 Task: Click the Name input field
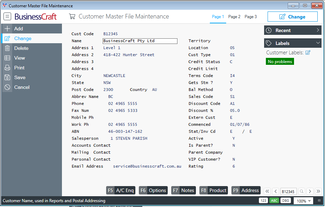[140, 41]
